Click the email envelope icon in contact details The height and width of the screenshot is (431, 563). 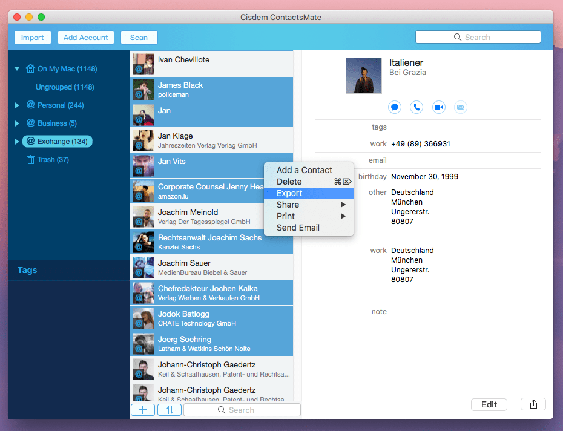[461, 107]
